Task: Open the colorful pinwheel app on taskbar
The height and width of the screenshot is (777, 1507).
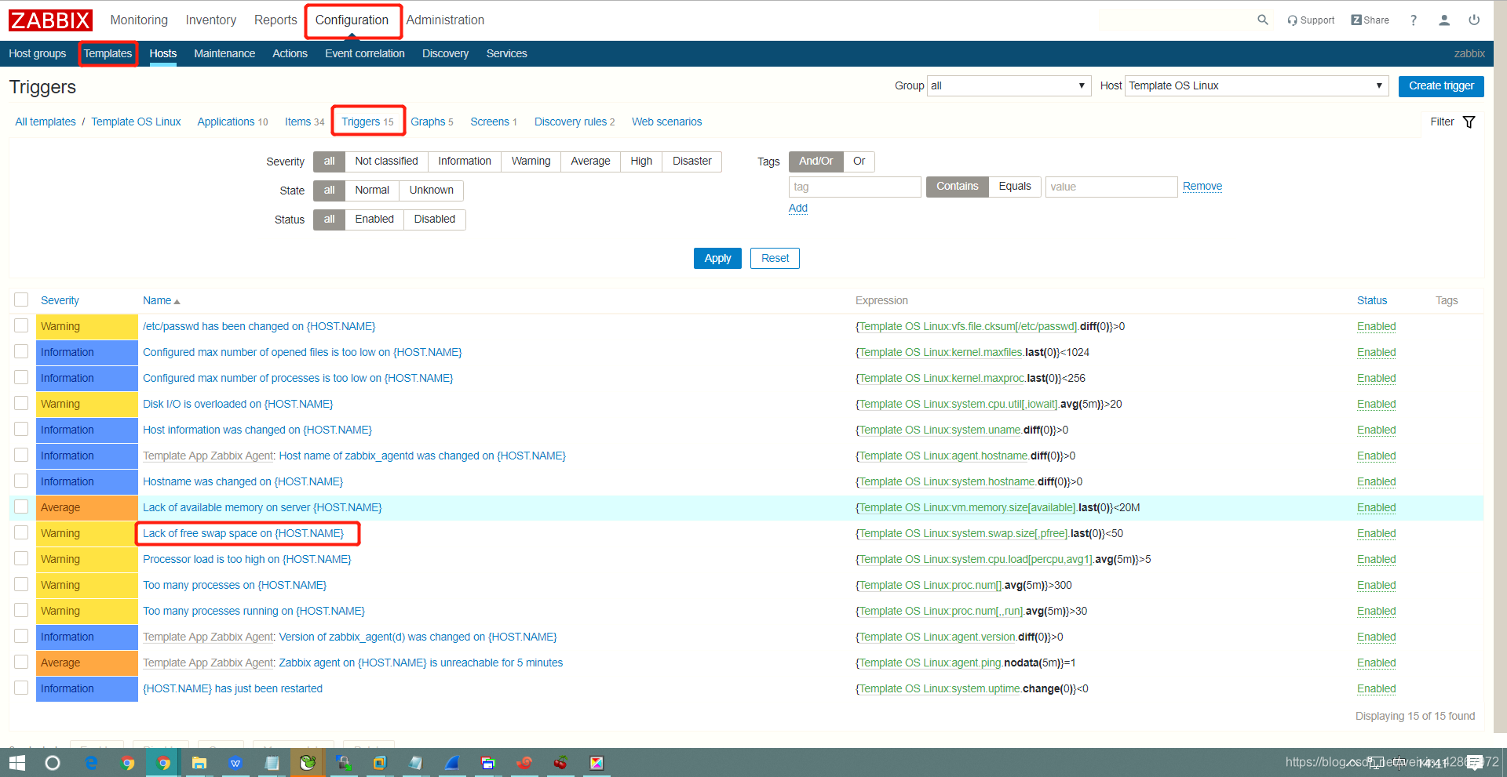Action: (597, 763)
